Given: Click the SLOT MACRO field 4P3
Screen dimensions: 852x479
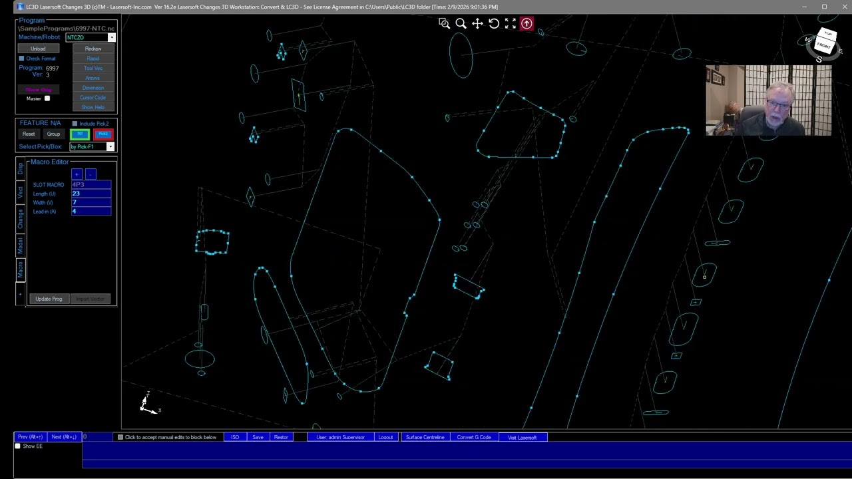Looking at the screenshot, I should point(91,185).
